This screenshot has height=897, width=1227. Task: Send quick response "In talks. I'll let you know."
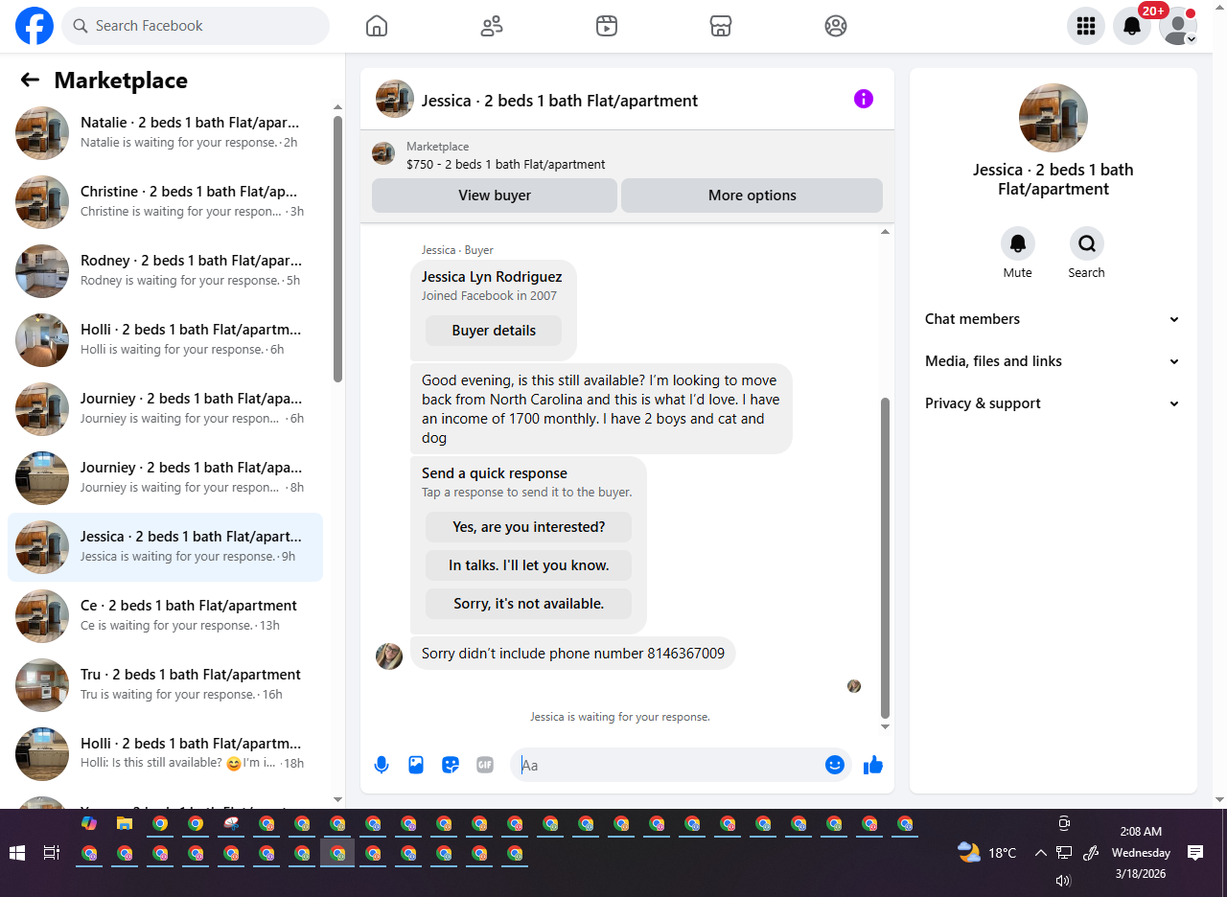pos(529,565)
